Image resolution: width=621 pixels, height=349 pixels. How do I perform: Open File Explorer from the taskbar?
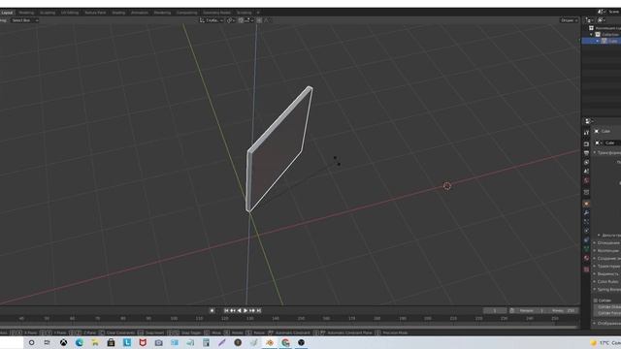click(x=95, y=342)
